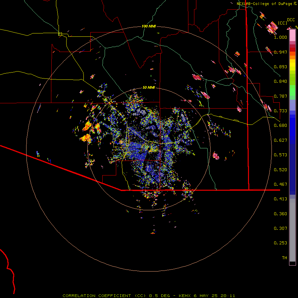298x298 pixels.
Task: Click the 1.000 color scale label
Action: pos(280,37)
